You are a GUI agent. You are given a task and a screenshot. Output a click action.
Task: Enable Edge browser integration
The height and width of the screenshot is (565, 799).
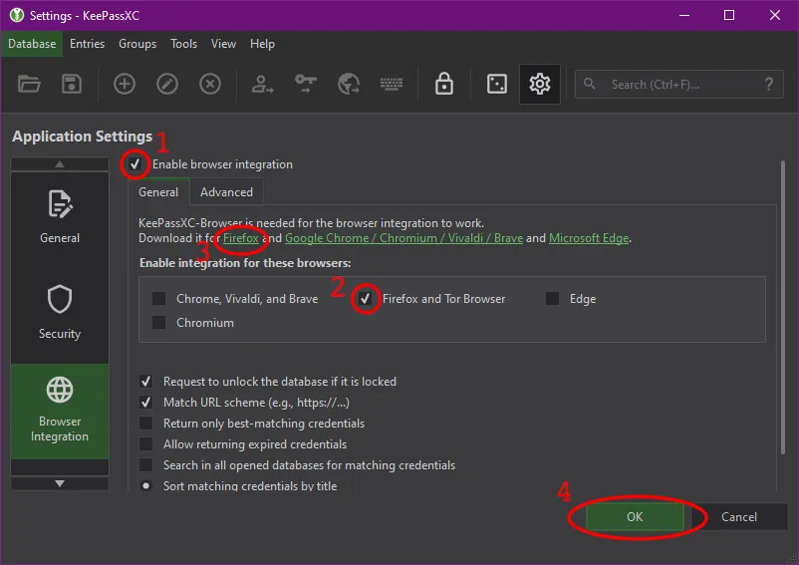pyautogui.click(x=552, y=299)
